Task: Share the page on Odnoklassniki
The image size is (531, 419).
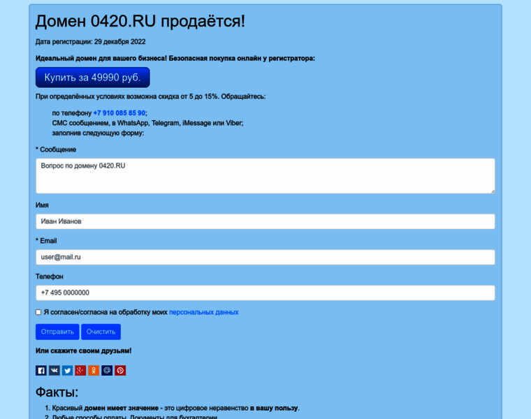Action: pyautogui.click(x=94, y=370)
